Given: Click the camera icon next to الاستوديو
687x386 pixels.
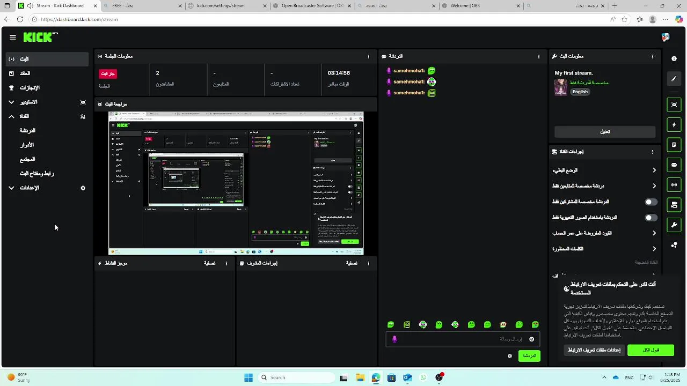Looking at the screenshot, I should pos(83,102).
